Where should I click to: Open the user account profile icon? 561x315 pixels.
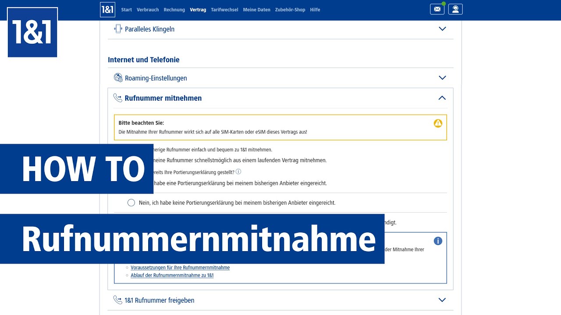455,9
